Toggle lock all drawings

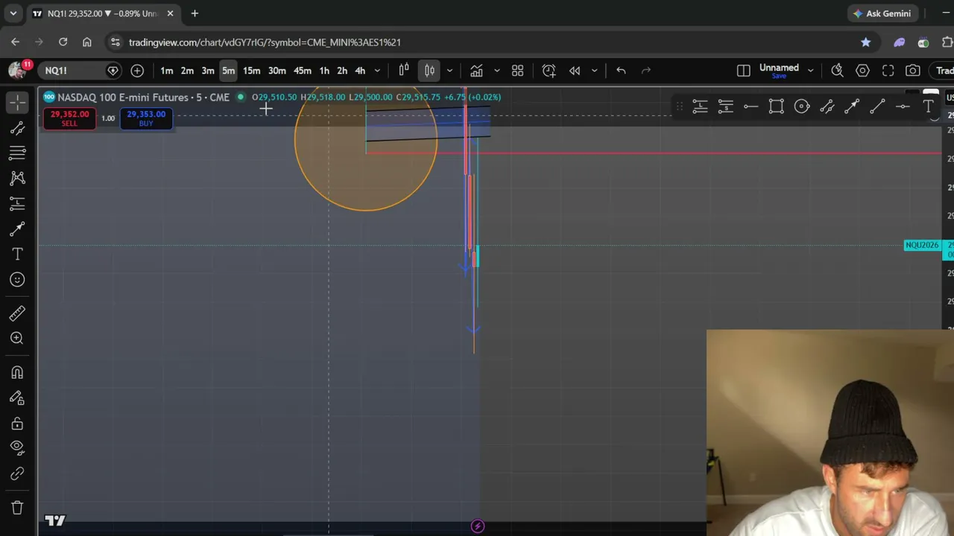click(x=17, y=424)
